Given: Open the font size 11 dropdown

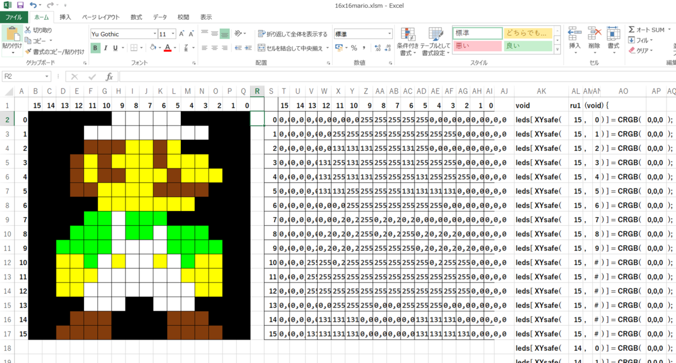Looking at the screenshot, I should click(172, 34).
